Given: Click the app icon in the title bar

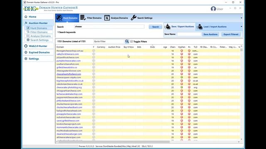Looking at the screenshot, I should [25, 2].
